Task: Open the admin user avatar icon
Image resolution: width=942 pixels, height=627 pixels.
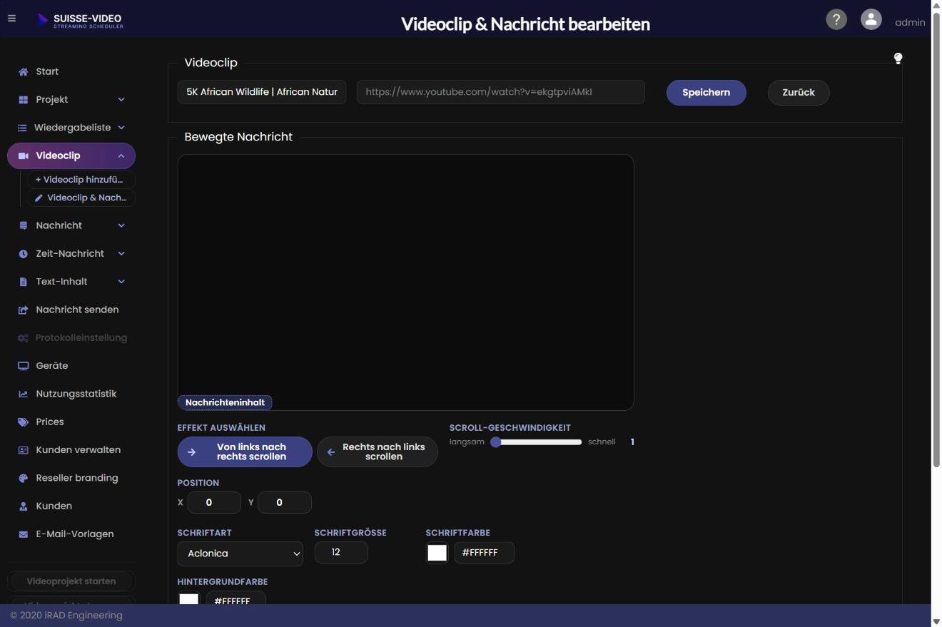Action: pos(871,19)
